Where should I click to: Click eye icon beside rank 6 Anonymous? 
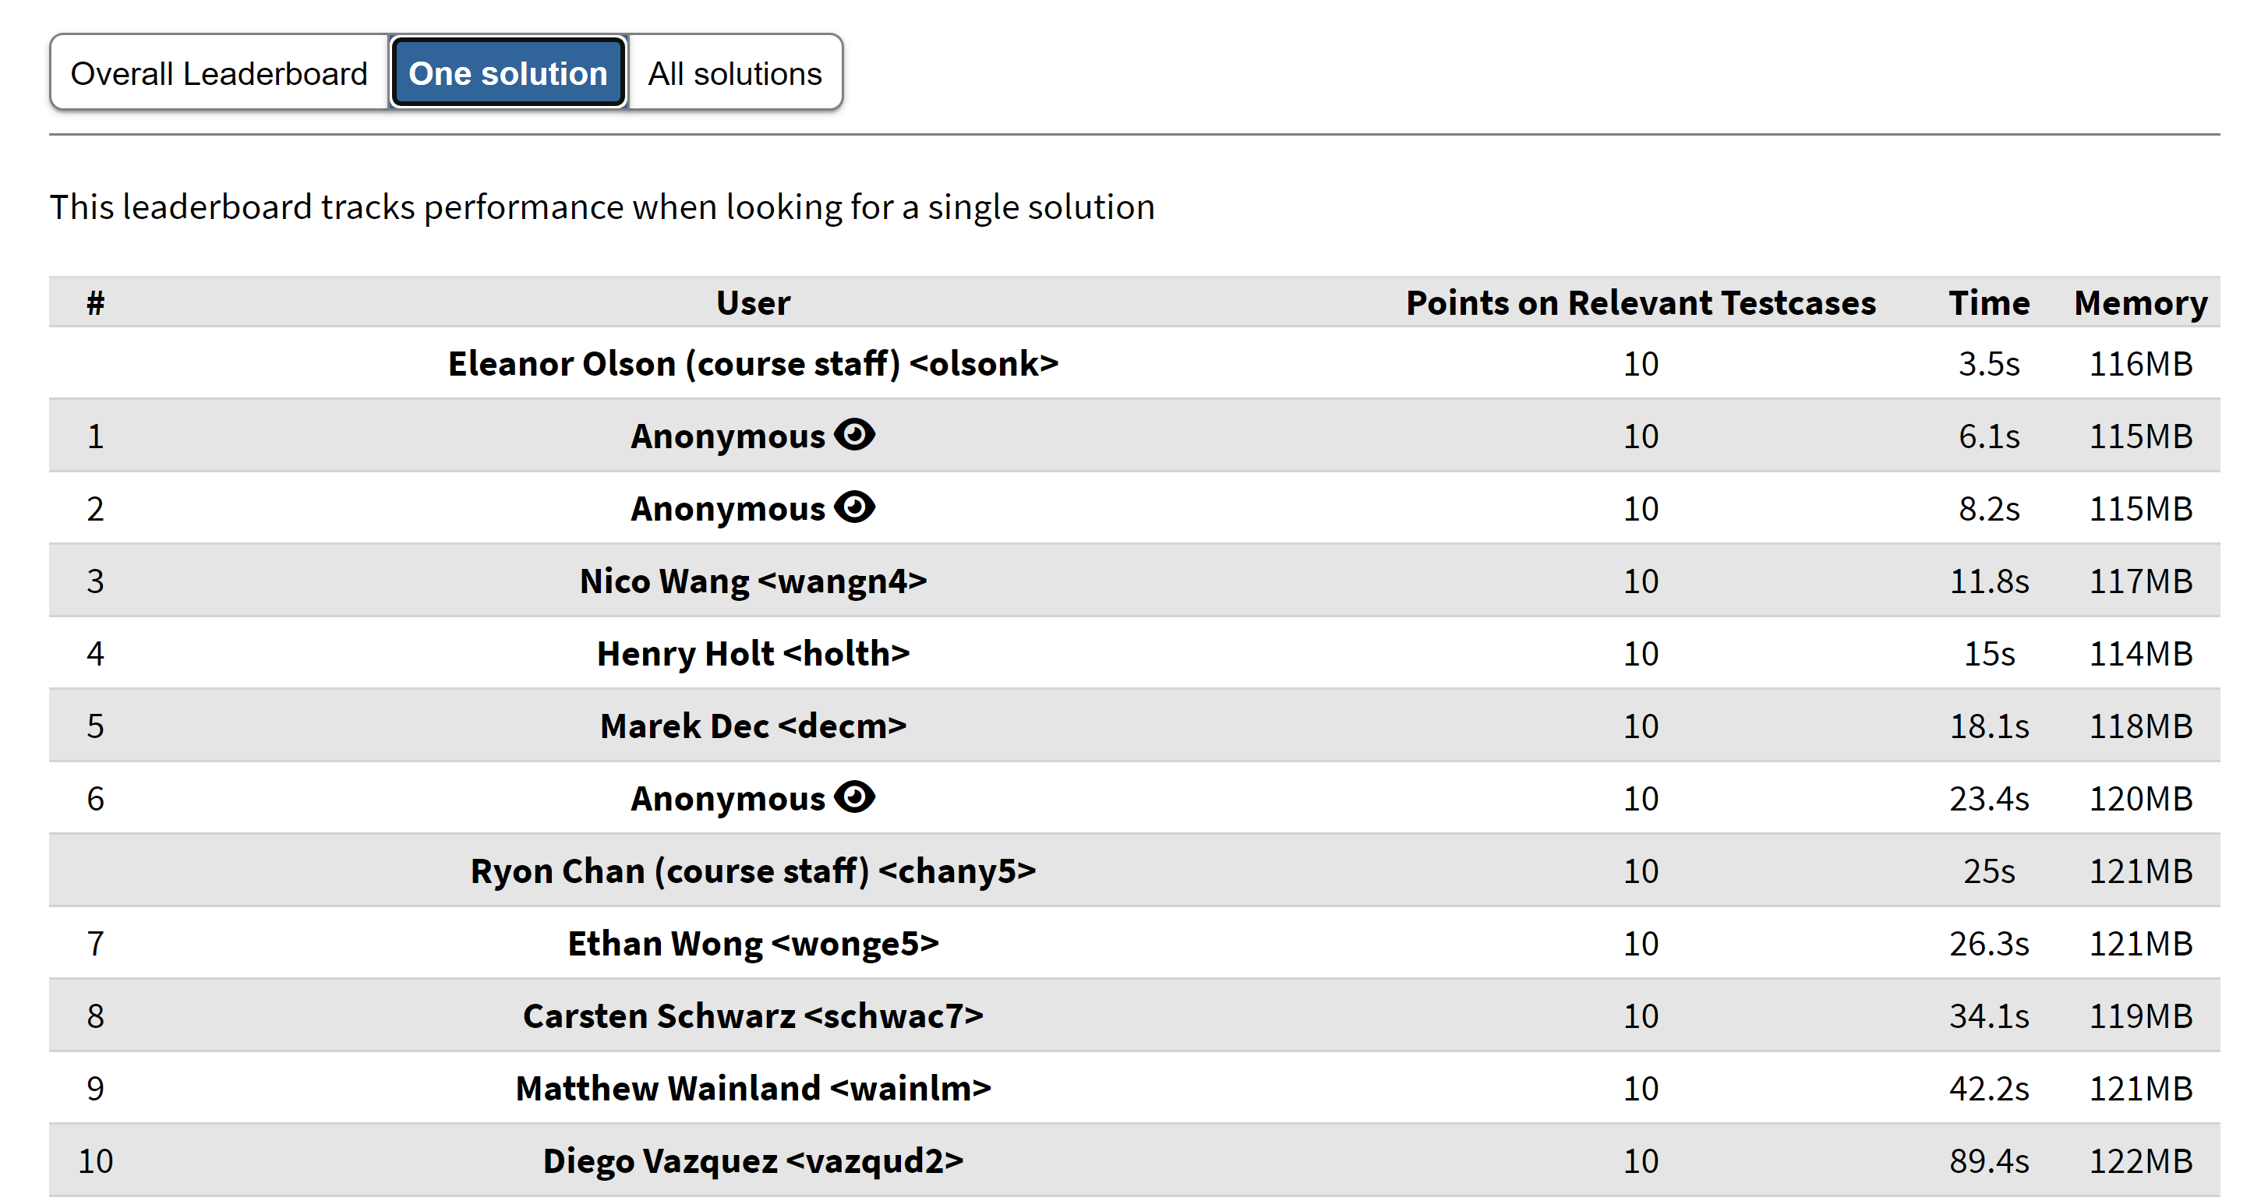pyautogui.click(x=854, y=797)
